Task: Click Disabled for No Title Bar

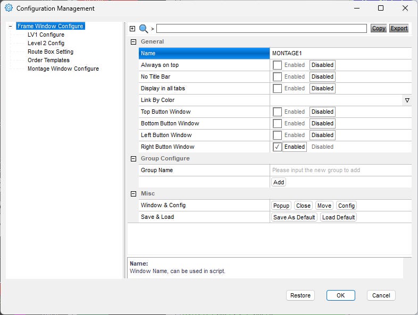Action: coord(322,76)
